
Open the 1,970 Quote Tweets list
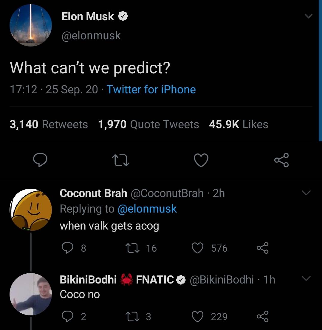point(148,124)
